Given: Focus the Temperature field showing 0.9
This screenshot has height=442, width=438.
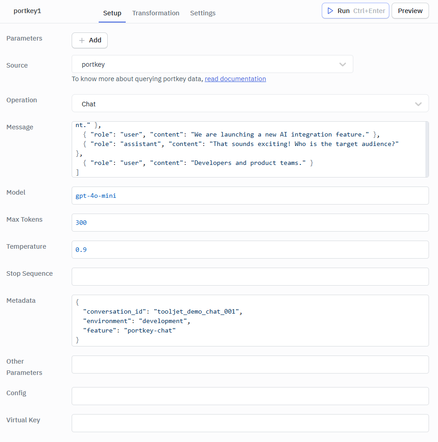Looking at the screenshot, I should [250, 250].
